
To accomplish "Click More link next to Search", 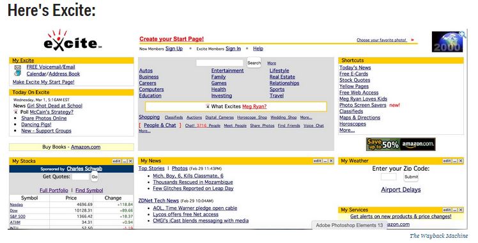I will point(272,63).
